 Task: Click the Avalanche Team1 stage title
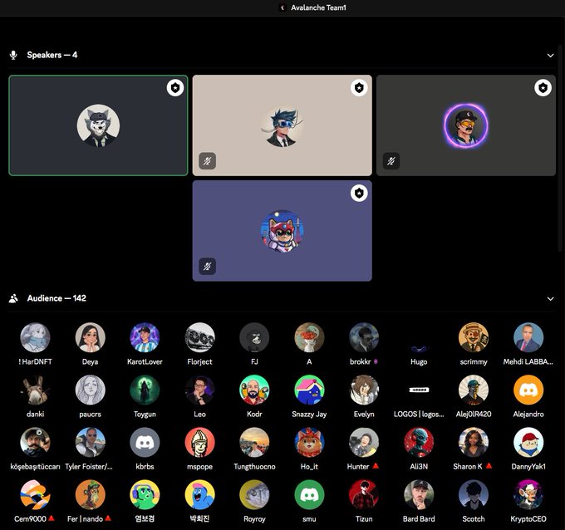coord(318,7)
